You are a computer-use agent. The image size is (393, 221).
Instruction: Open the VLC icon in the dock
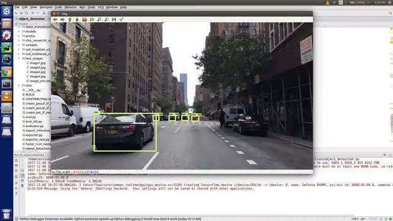(x=7, y=96)
